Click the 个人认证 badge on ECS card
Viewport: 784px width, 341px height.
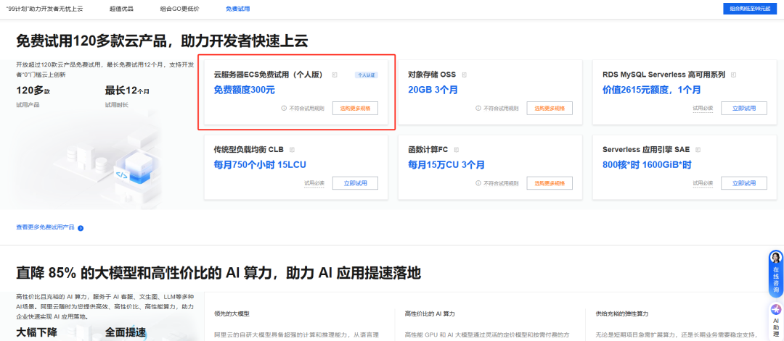click(367, 75)
